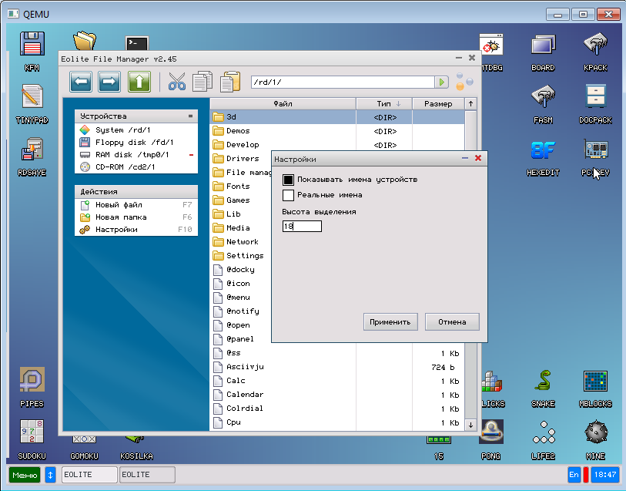Screen dimensions: 626x491
Task: Open the Меню start button
Action: (x=25, y=475)
